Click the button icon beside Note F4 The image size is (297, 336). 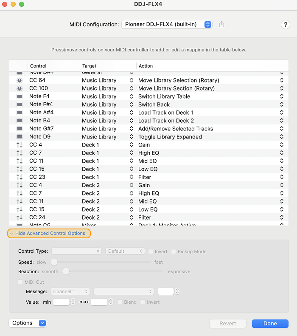[20, 96]
